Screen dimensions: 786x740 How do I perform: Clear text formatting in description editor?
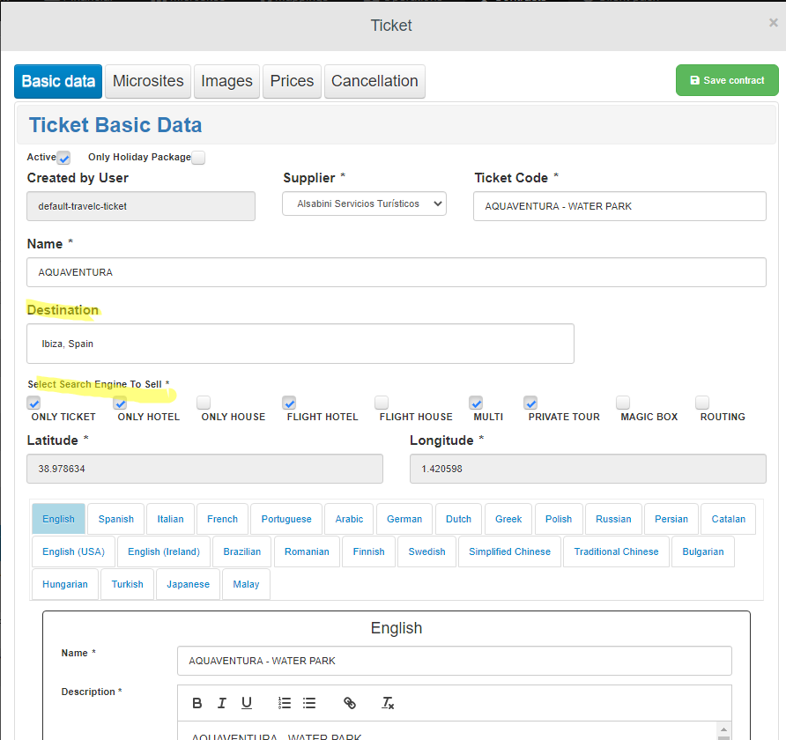(x=388, y=703)
